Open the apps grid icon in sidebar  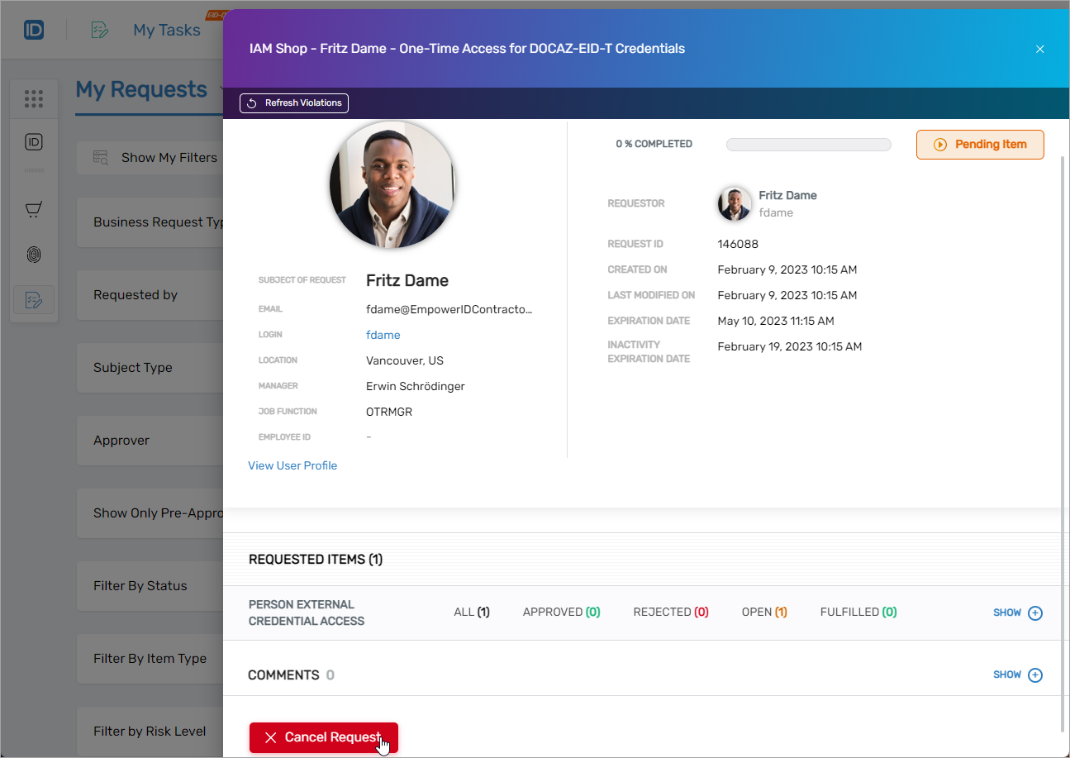(34, 99)
